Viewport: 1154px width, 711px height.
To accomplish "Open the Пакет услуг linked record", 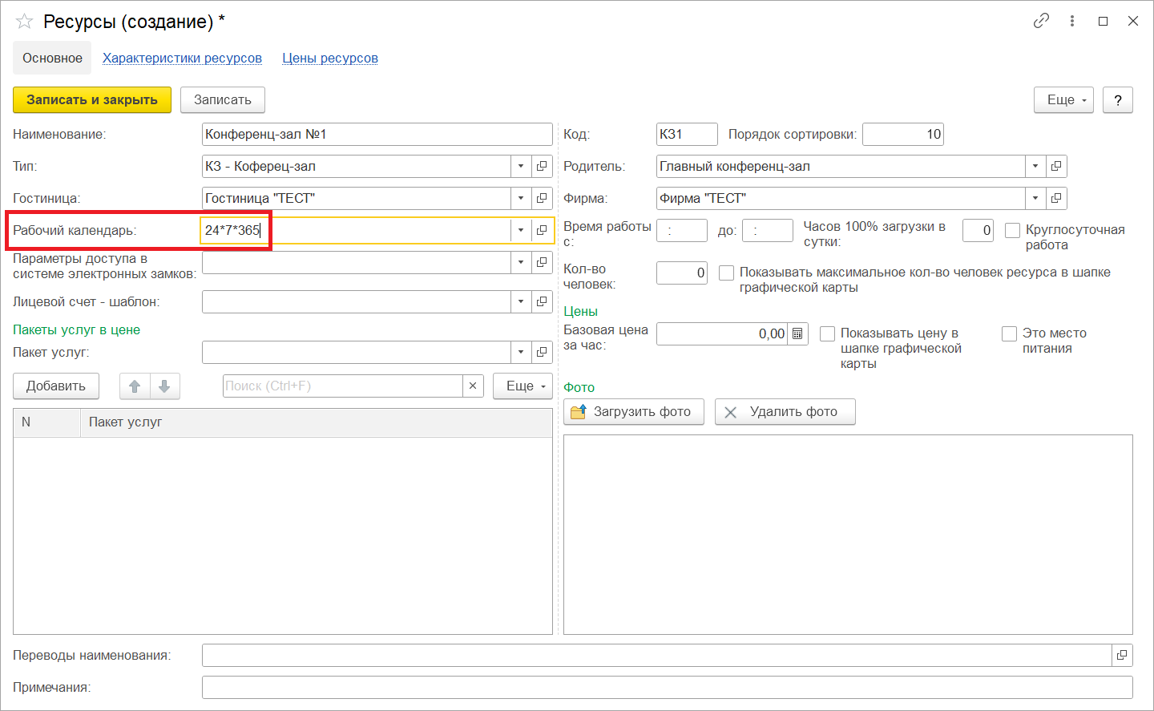I will coord(542,352).
